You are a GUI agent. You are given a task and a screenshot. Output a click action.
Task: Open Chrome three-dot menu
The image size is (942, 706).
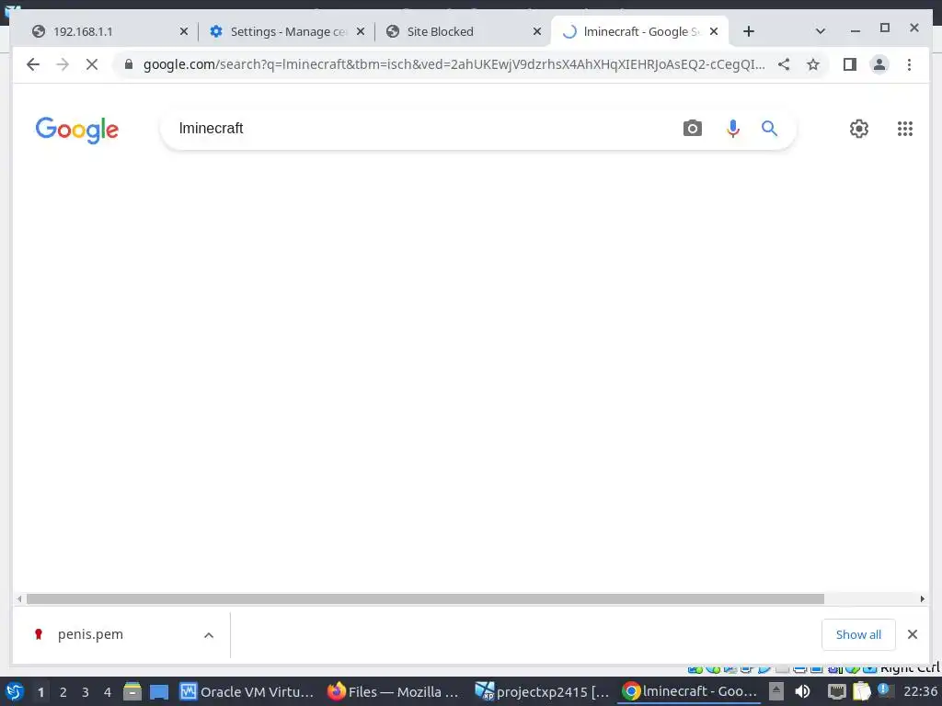pos(909,64)
